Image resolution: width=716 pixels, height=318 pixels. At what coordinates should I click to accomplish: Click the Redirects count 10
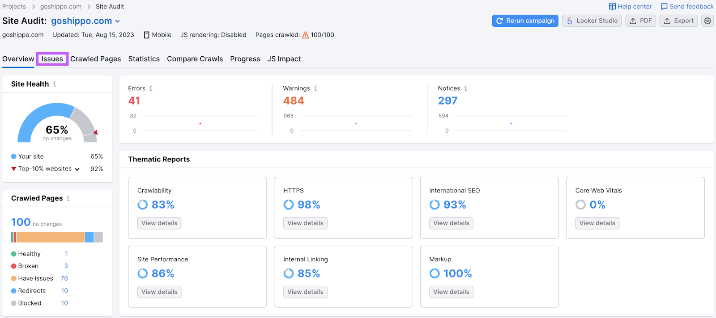64,291
